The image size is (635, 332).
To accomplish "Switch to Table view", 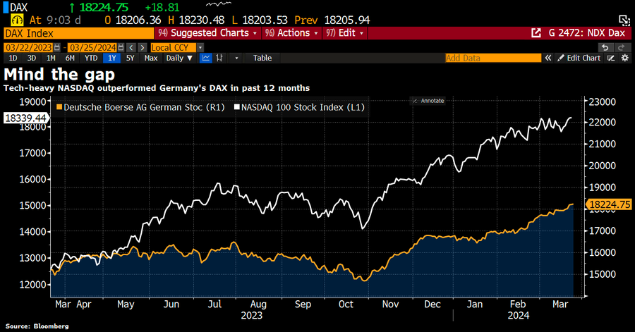I will tap(262, 59).
